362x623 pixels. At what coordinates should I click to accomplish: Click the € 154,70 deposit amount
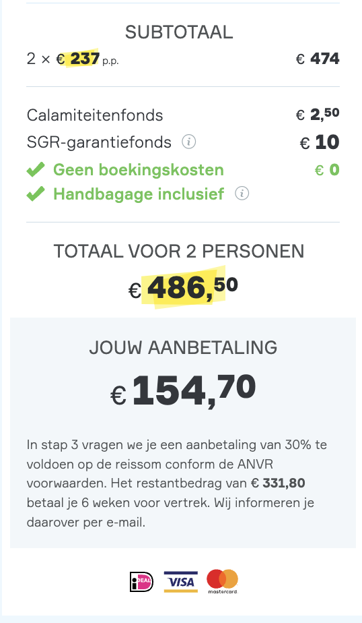tap(183, 391)
